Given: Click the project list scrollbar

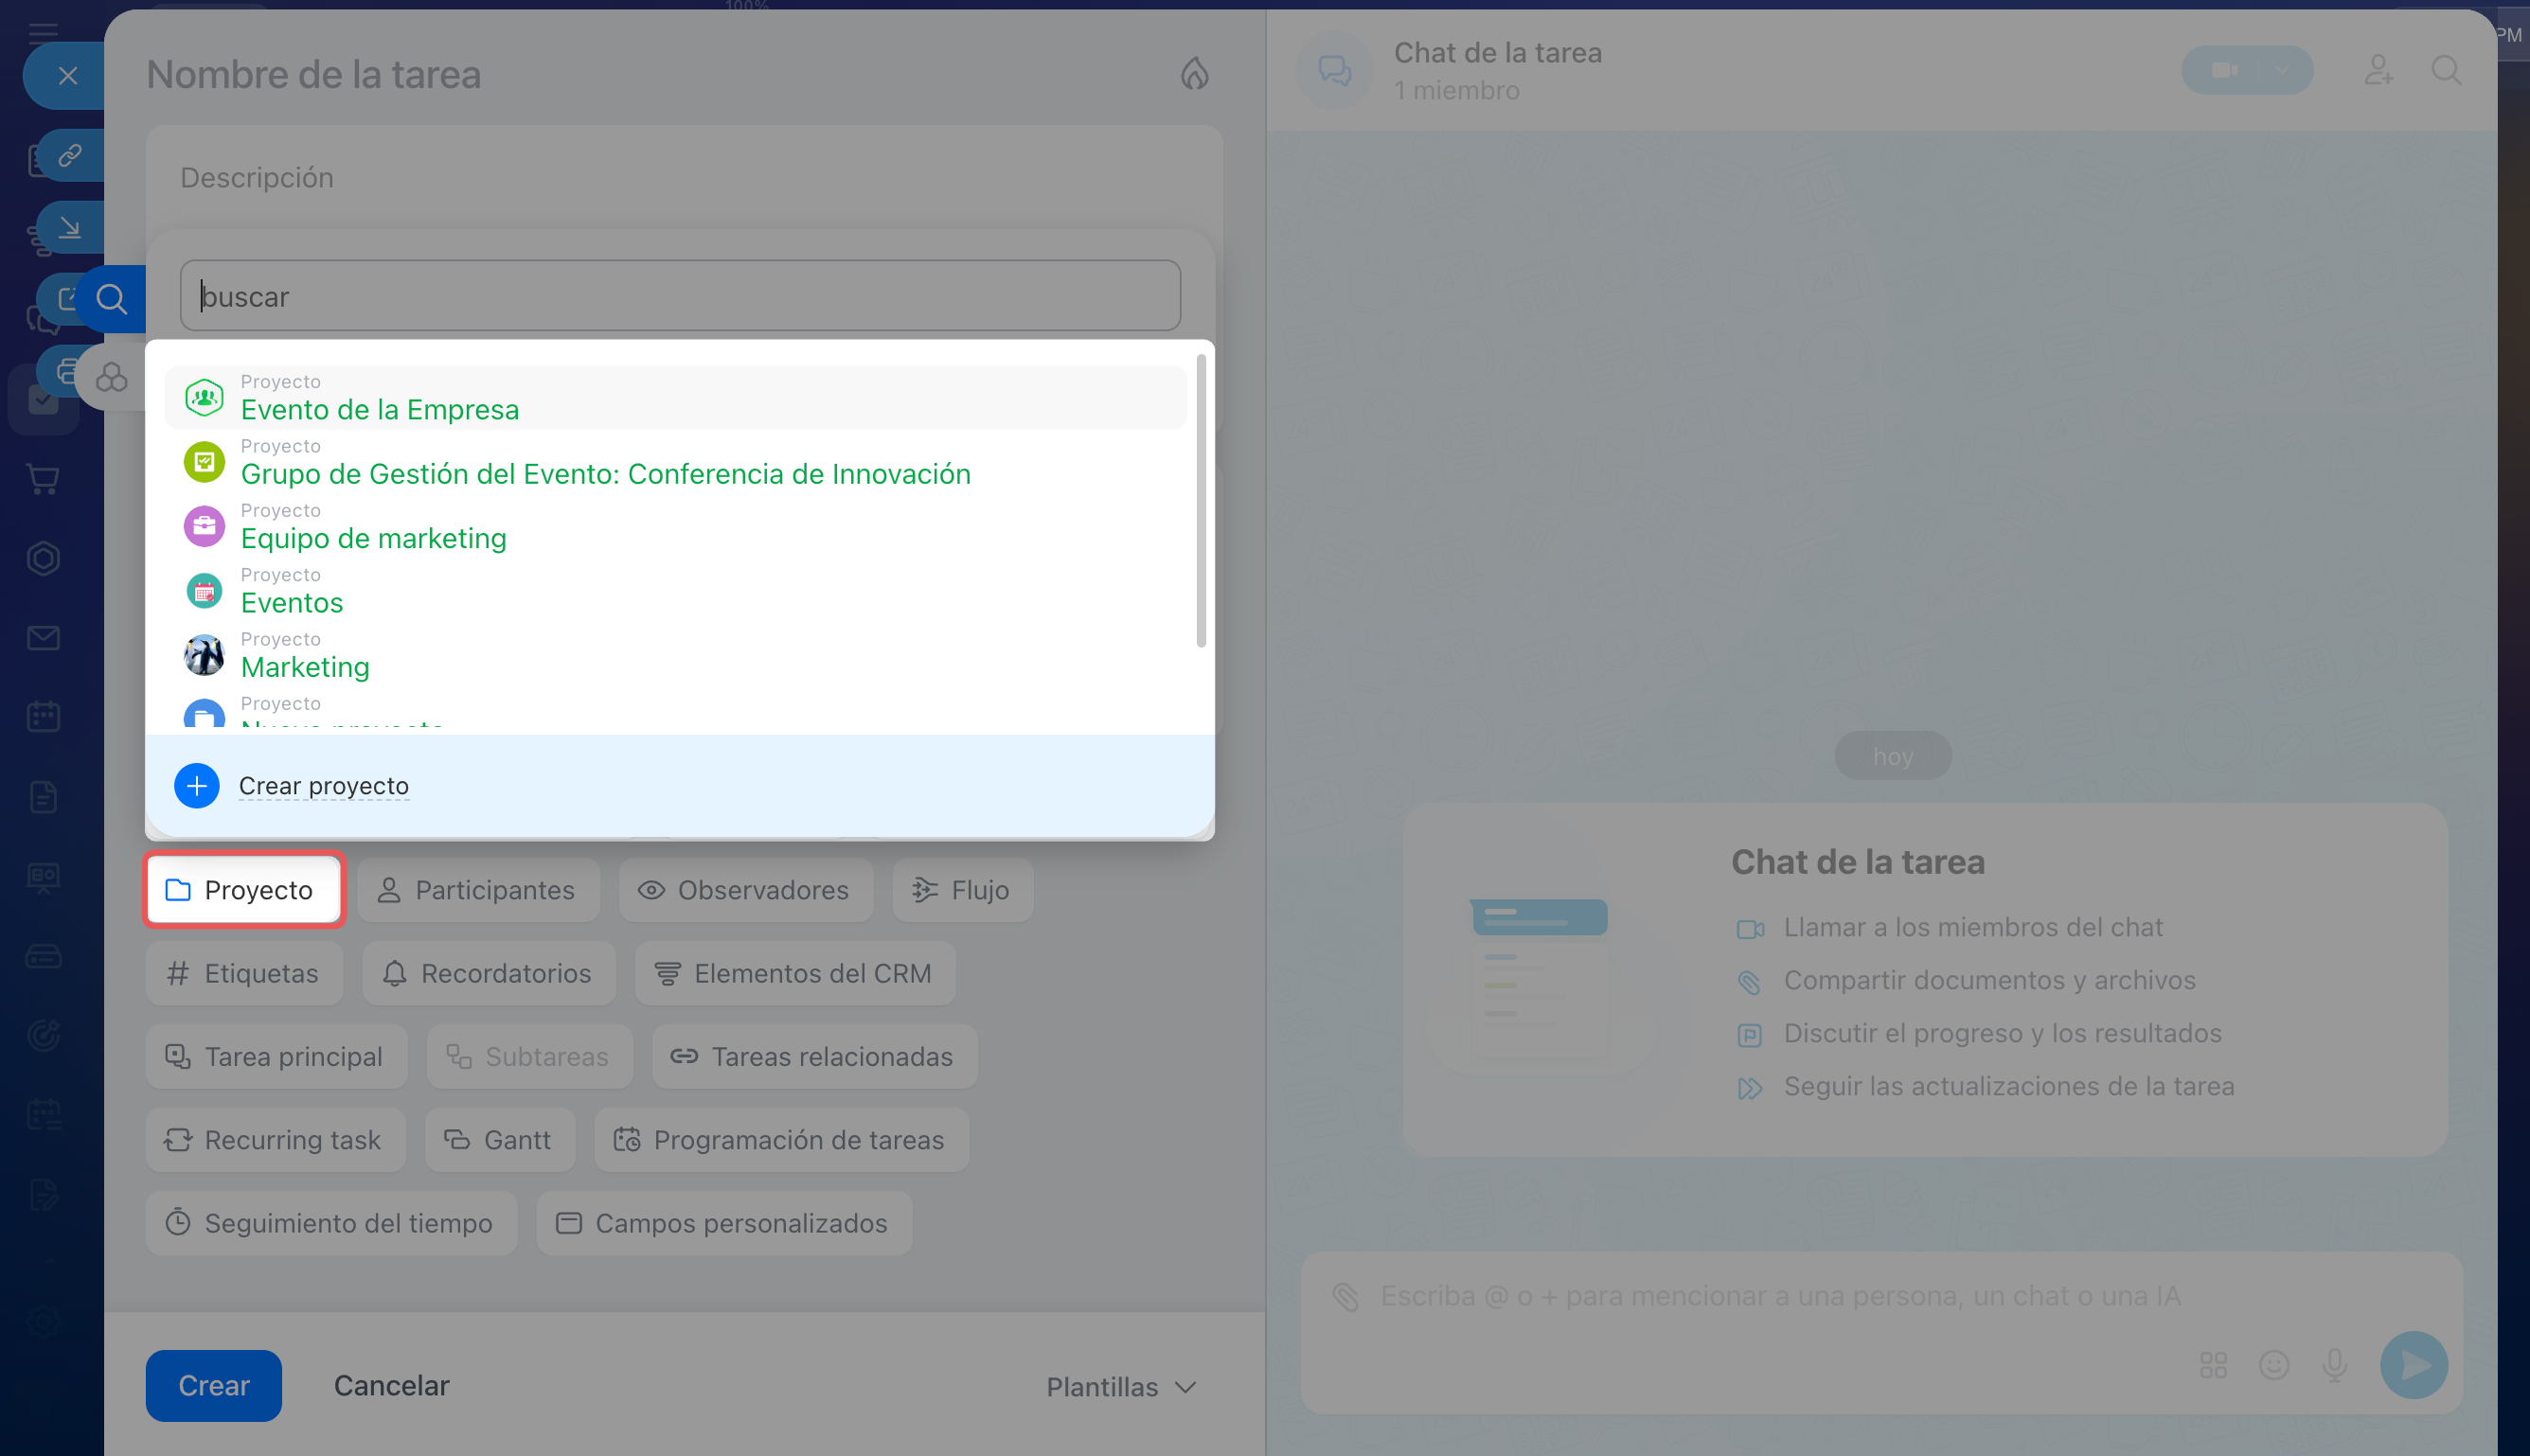Looking at the screenshot, I should coord(1200,500).
